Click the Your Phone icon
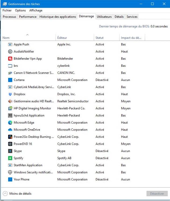This screenshot has width=170, height=201. (x=10, y=179)
